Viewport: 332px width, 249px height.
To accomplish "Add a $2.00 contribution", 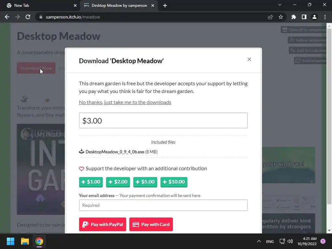I will (x=118, y=182).
